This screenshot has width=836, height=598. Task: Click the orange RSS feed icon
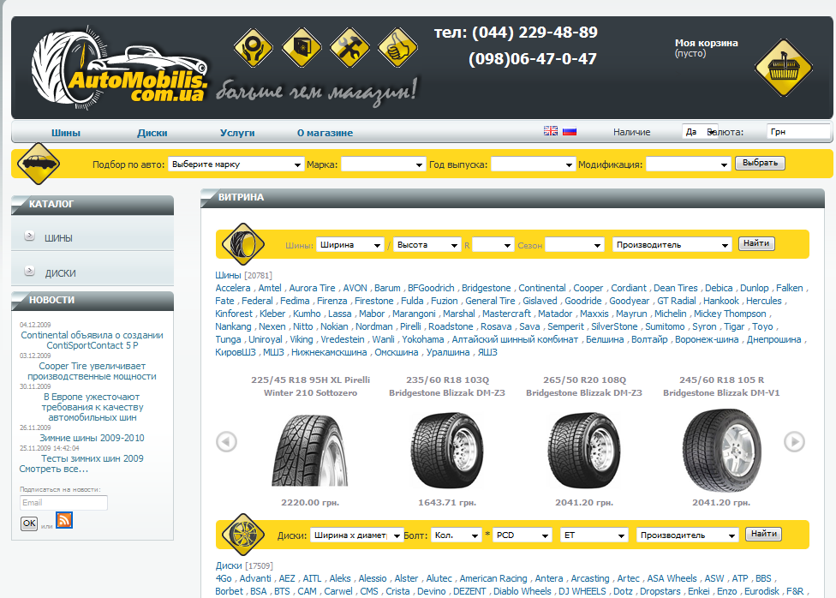tap(64, 520)
